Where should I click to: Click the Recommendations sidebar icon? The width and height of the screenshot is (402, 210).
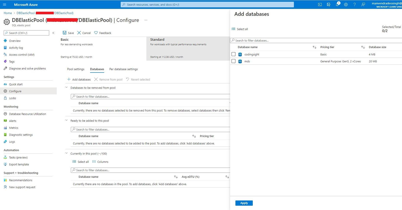click(5, 180)
